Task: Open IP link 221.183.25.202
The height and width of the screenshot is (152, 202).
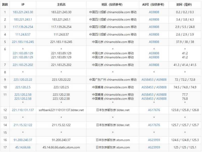Action: point(23,65)
